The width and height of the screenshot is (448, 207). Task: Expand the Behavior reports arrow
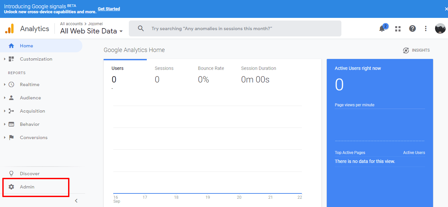click(5, 124)
